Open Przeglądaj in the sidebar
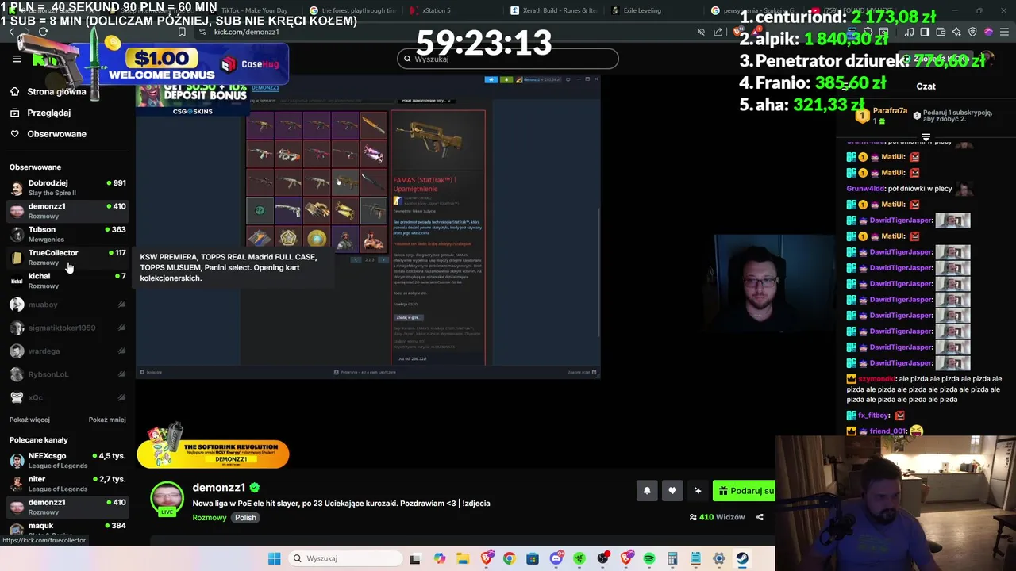Screen dimensions: 1016x571 [x=48, y=113]
